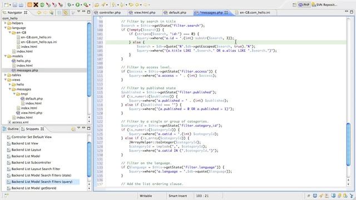Expand the helpers folder
This screenshot has width=356, height=200.
[5, 23]
